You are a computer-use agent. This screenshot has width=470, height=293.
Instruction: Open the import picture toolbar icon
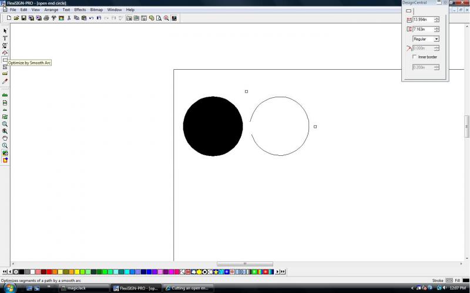[x=61, y=18]
